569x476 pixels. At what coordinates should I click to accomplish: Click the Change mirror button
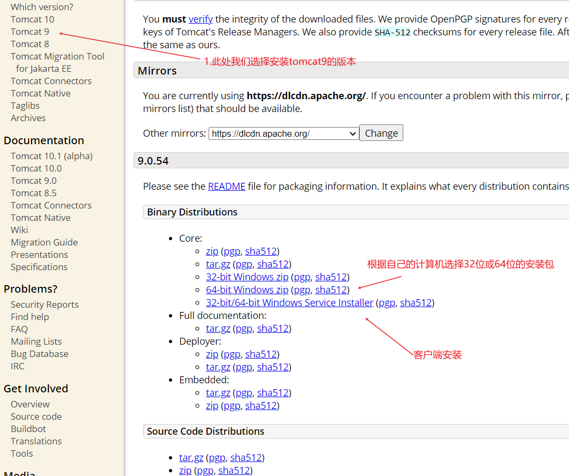[x=381, y=133]
